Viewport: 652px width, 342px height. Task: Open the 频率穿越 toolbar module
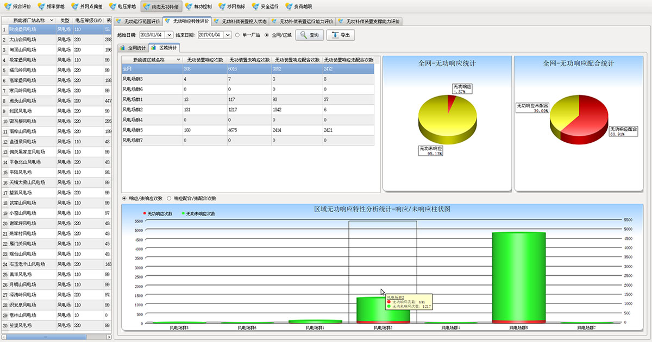pos(53,7)
